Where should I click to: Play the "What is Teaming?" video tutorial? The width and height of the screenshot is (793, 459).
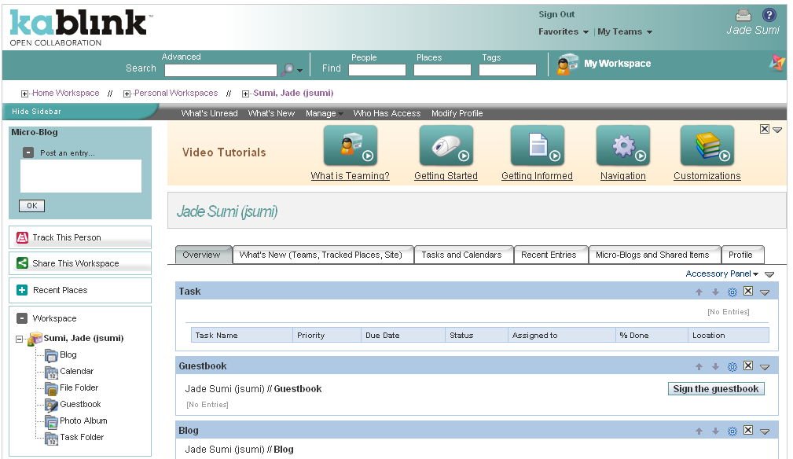[351, 145]
